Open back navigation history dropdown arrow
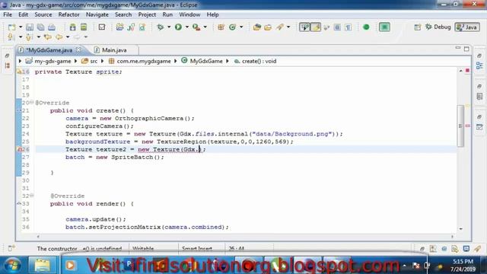Image resolution: width=487 pixels, height=274 pixels. [68, 37]
